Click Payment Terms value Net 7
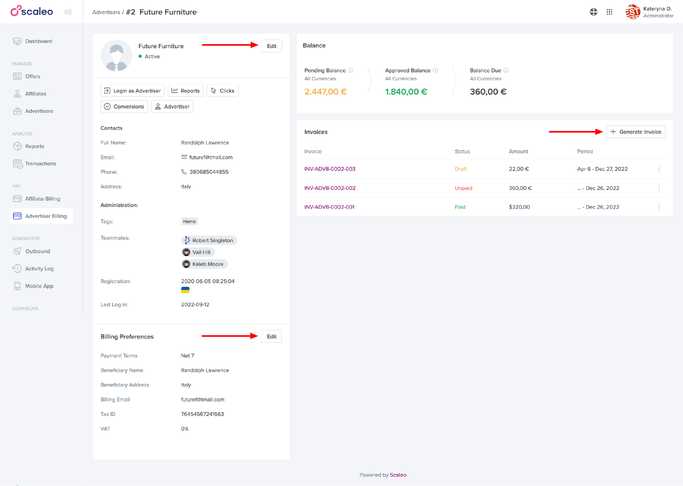 pos(188,356)
